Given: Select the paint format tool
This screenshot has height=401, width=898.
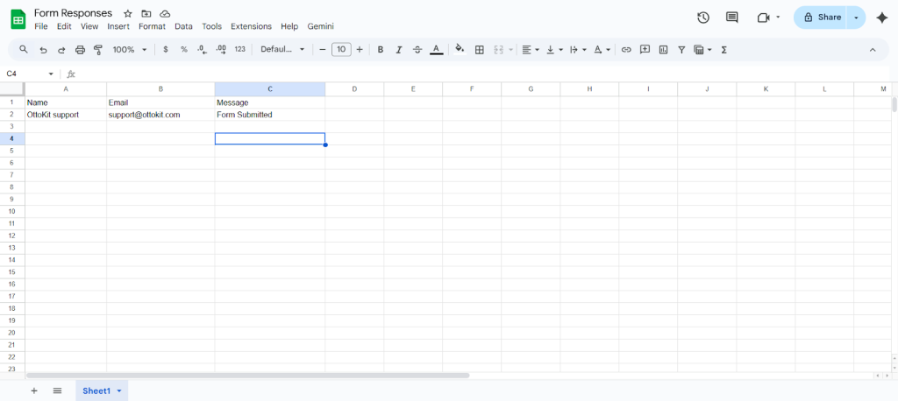Looking at the screenshot, I should point(98,50).
